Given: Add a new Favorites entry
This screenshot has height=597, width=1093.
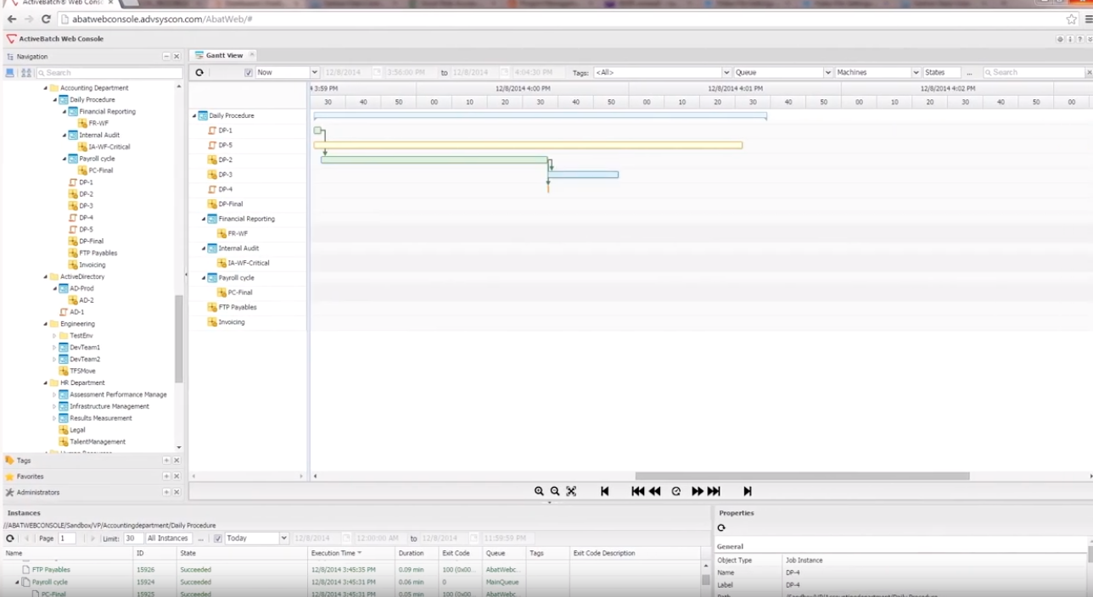Looking at the screenshot, I should coord(166,477).
